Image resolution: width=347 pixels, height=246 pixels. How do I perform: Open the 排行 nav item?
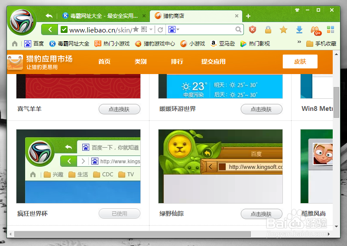click(177, 61)
